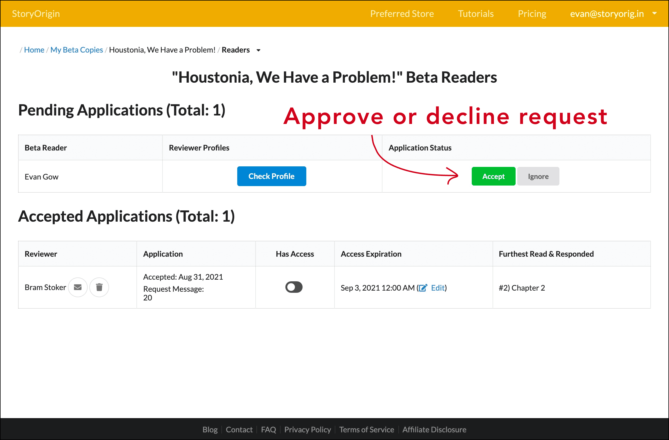The width and height of the screenshot is (669, 440).
Task: Open the Tutorials menu item
Action: 475,13
